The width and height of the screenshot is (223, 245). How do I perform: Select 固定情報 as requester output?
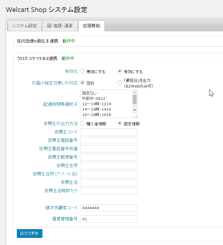point(120,124)
